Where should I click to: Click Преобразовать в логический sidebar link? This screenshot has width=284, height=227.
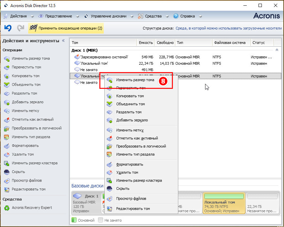tap(37, 128)
